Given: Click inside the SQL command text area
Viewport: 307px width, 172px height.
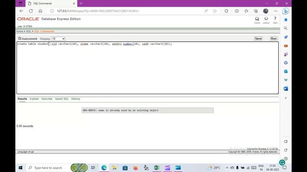Looking at the screenshot, I should click(147, 68).
